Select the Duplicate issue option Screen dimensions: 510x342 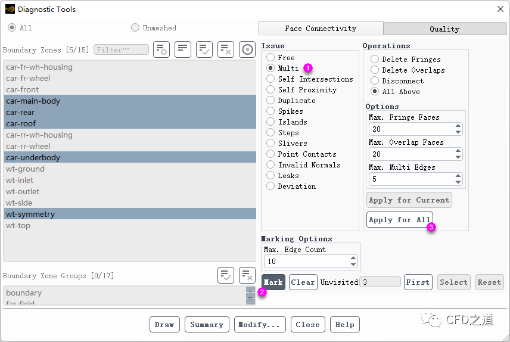click(x=270, y=101)
